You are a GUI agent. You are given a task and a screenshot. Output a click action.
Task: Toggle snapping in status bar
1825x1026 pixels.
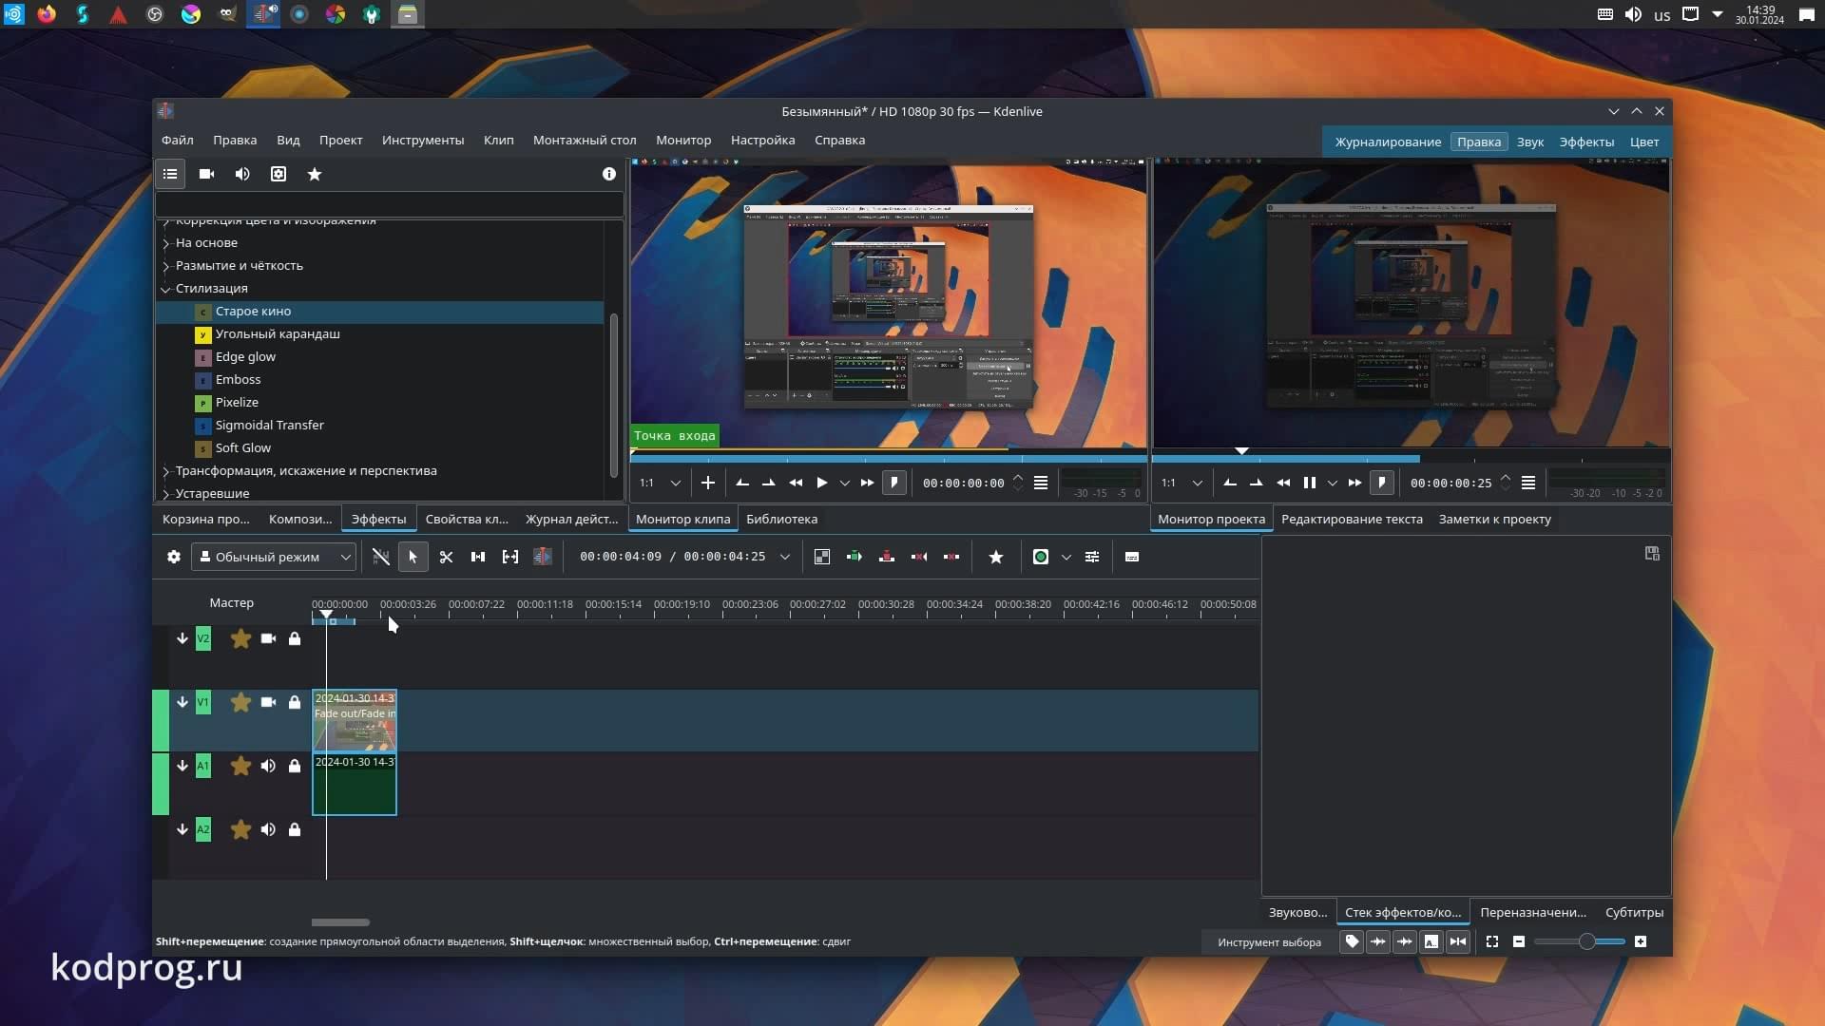point(1458,941)
